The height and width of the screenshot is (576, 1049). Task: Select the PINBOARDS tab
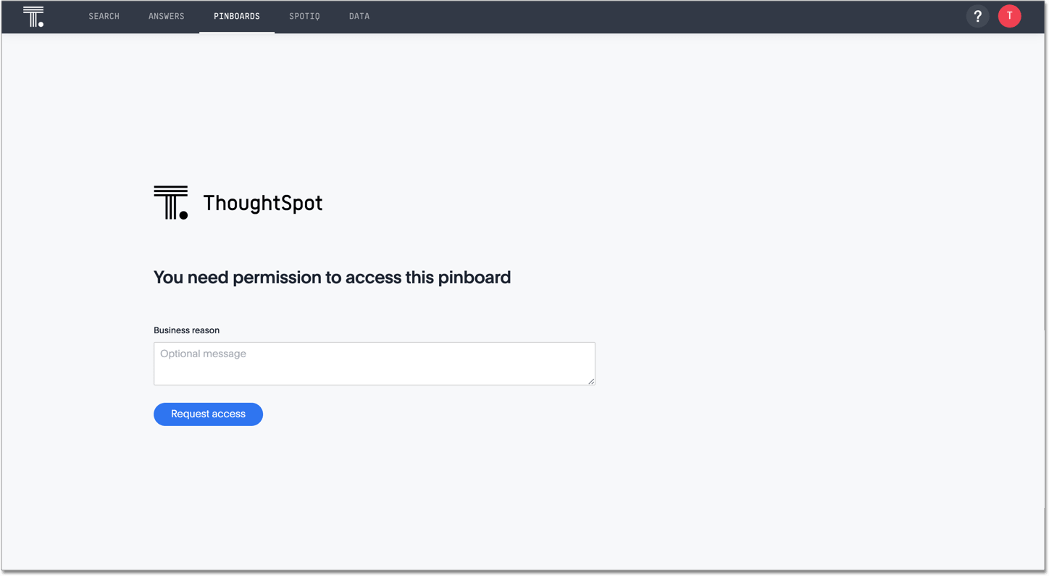[237, 16]
